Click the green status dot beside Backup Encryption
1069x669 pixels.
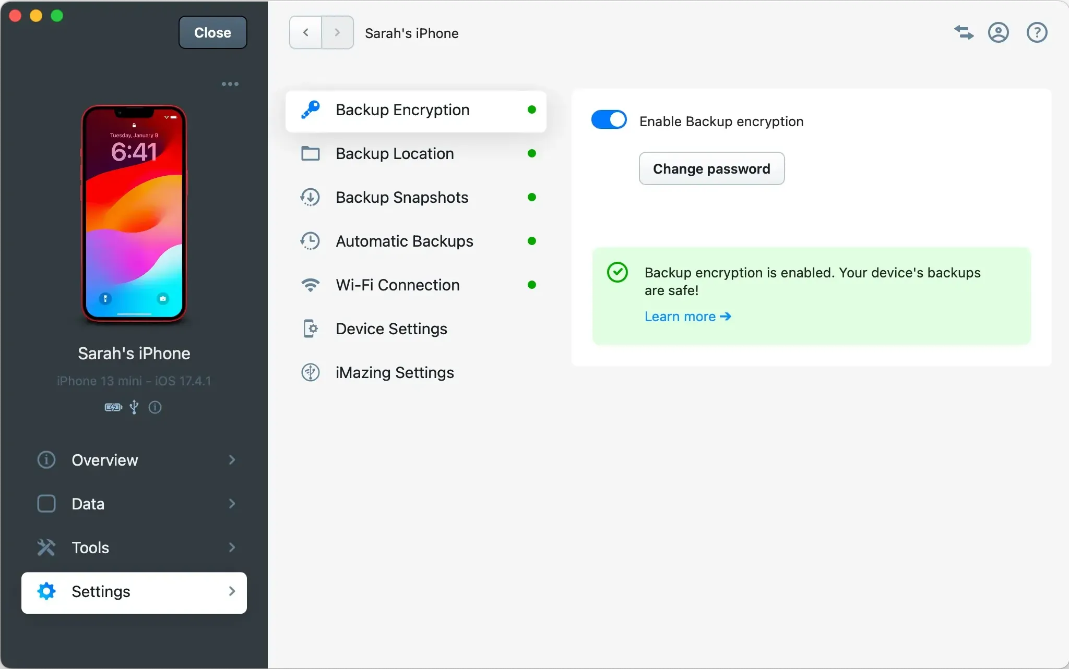point(531,110)
